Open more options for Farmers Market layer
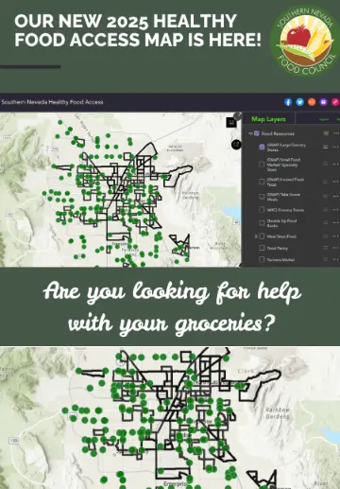 [x=336, y=259]
